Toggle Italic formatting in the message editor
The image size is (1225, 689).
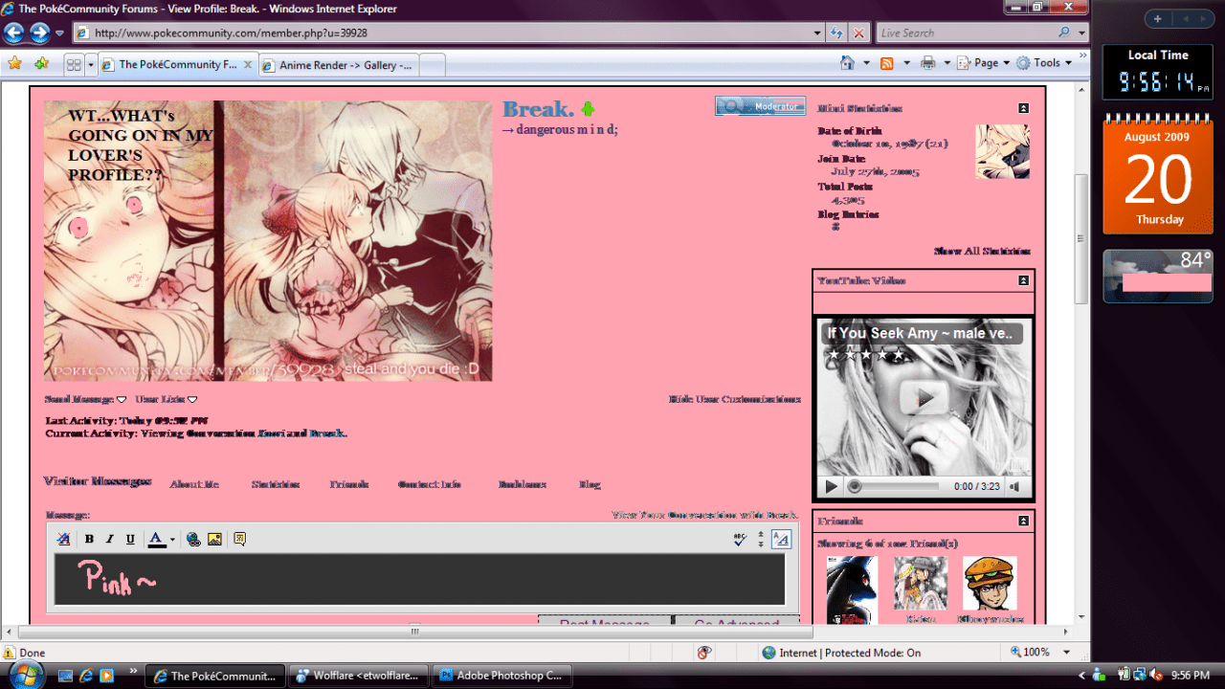(x=110, y=539)
